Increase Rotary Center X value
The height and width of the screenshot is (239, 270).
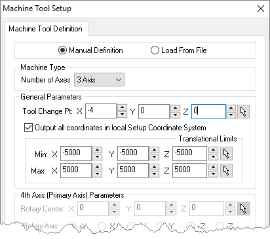tap(114, 205)
